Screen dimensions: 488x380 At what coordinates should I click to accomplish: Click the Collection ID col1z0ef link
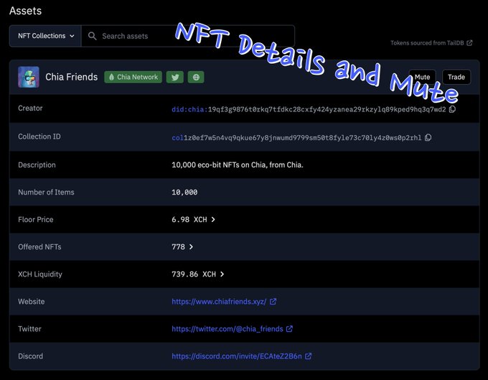pyautogui.click(x=296, y=138)
